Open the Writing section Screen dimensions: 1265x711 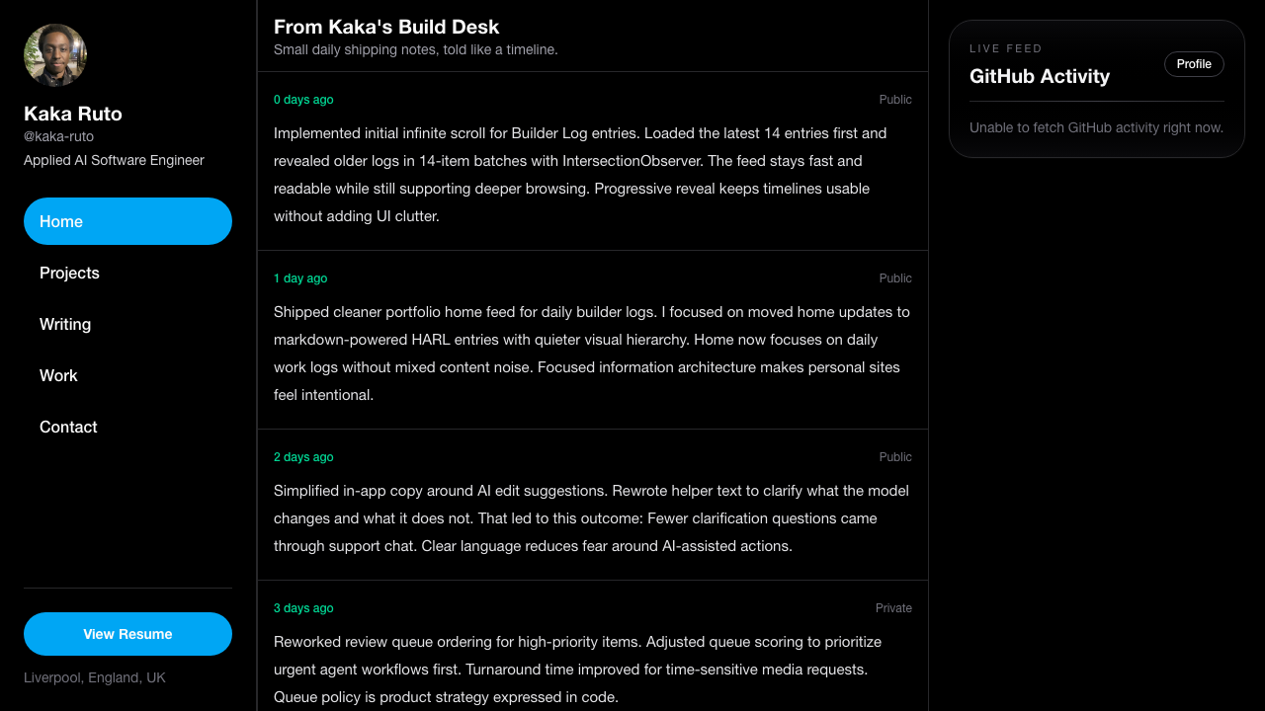point(65,324)
